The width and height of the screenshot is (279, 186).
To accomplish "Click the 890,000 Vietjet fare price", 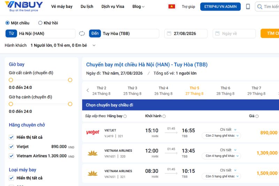I will [269, 133].
